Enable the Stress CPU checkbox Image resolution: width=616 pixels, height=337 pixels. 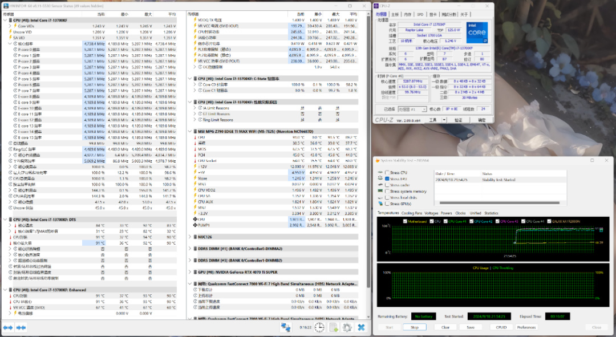pos(387,173)
